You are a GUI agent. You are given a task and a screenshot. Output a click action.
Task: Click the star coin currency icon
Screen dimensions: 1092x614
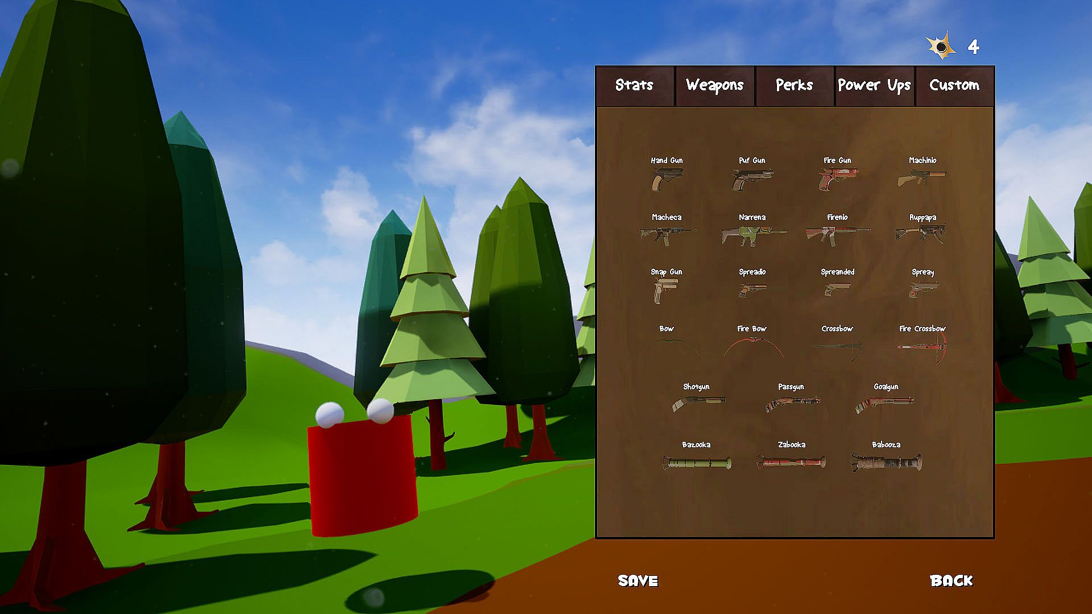tap(941, 47)
